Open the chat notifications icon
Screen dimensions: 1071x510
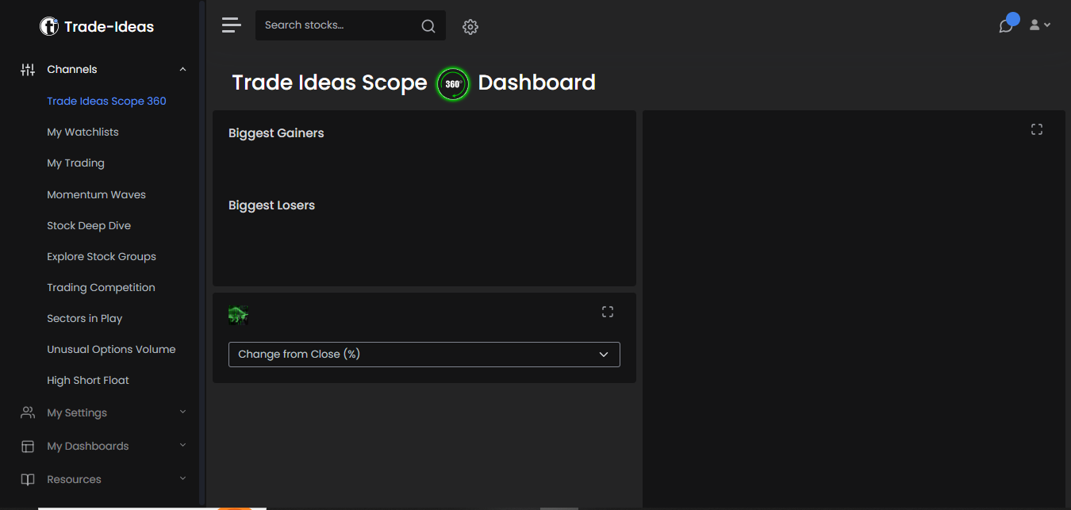(1006, 26)
